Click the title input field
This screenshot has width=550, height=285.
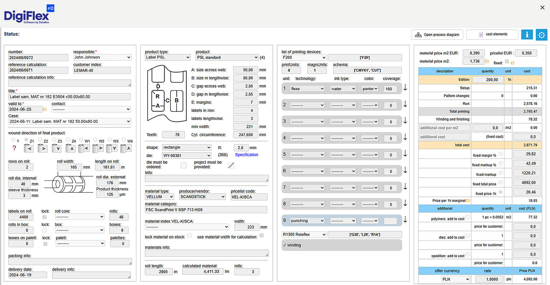click(x=69, y=97)
